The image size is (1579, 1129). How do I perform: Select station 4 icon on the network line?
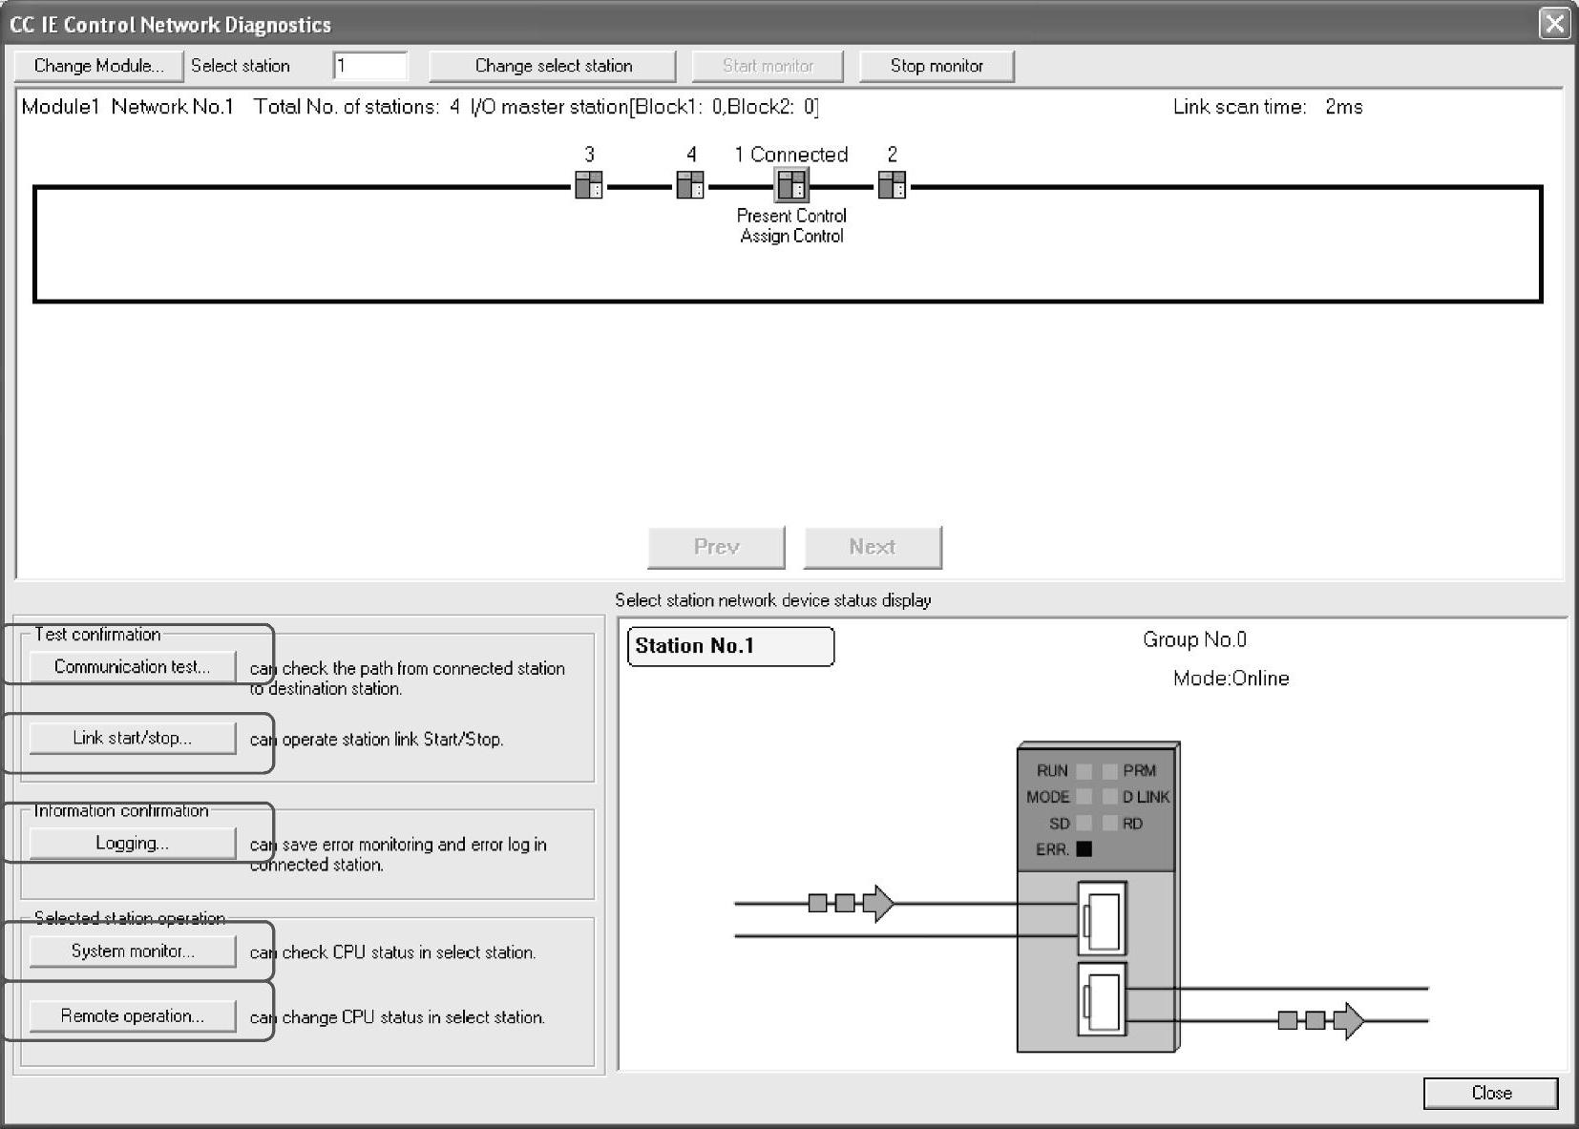tap(690, 184)
